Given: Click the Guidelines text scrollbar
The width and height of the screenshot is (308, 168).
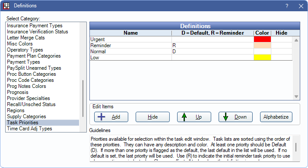Looking at the screenshot, I should [296, 147].
